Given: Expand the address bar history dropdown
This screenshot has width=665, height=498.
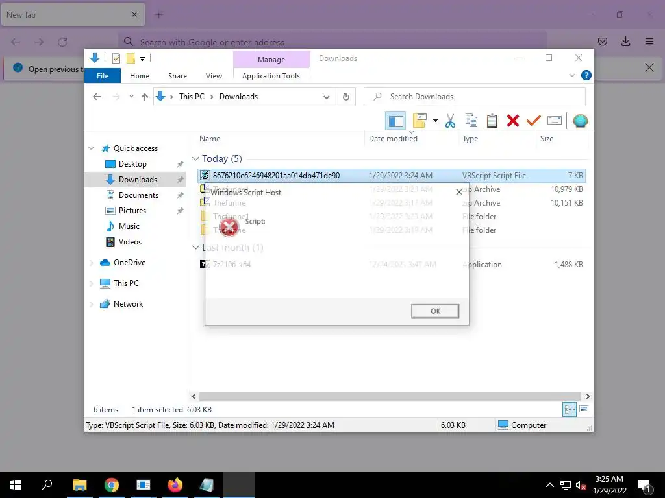Looking at the screenshot, I should [x=327, y=97].
